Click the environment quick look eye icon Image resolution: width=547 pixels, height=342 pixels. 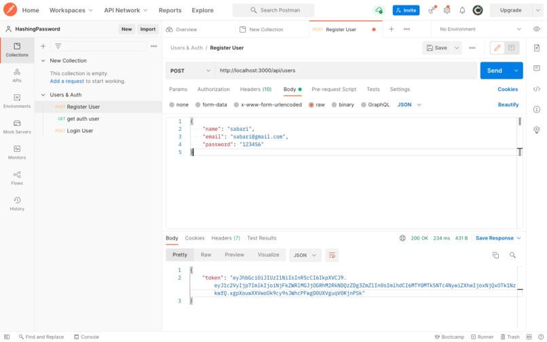(x=537, y=29)
